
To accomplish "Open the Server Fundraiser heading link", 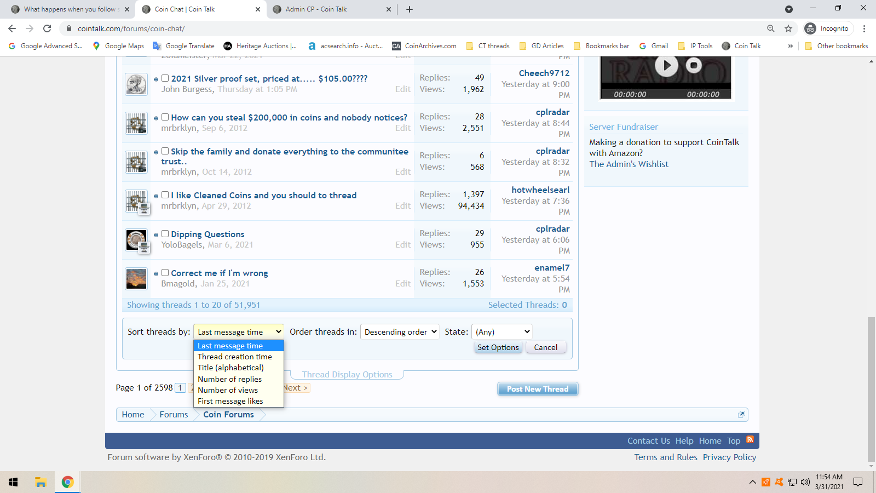I will click(x=624, y=127).
